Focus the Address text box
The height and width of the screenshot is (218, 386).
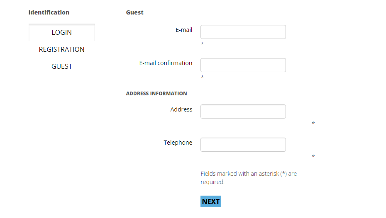243,111
